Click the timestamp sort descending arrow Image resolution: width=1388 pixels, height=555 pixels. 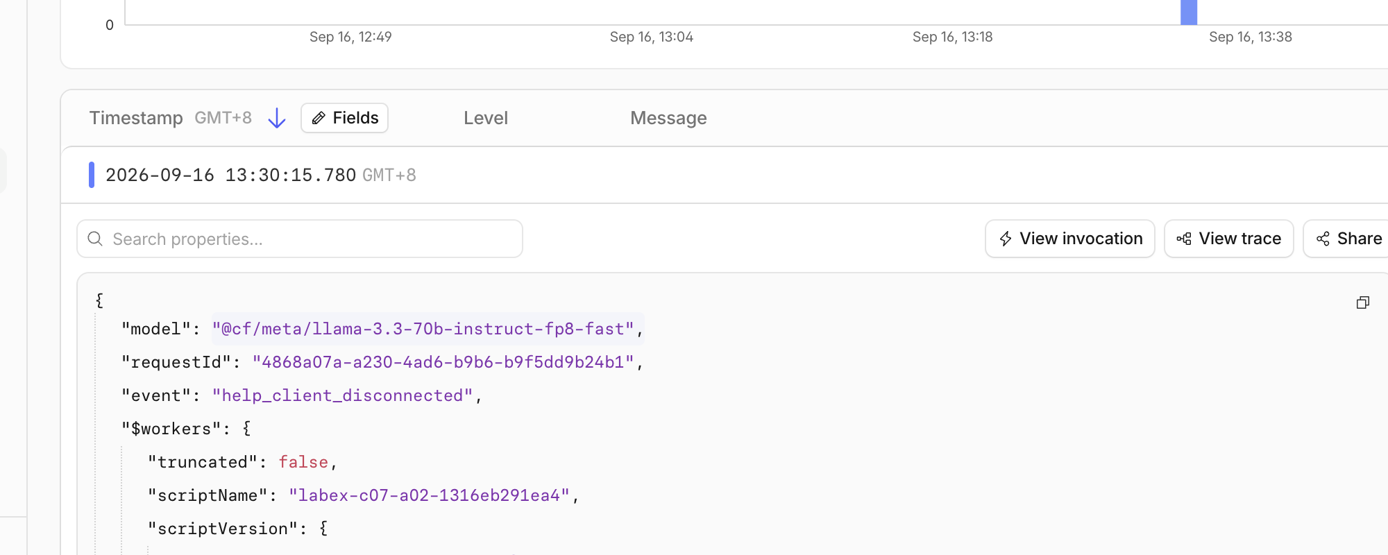coord(277,118)
